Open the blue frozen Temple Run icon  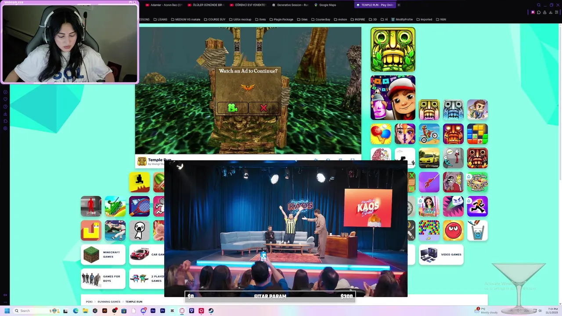click(x=453, y=110)
